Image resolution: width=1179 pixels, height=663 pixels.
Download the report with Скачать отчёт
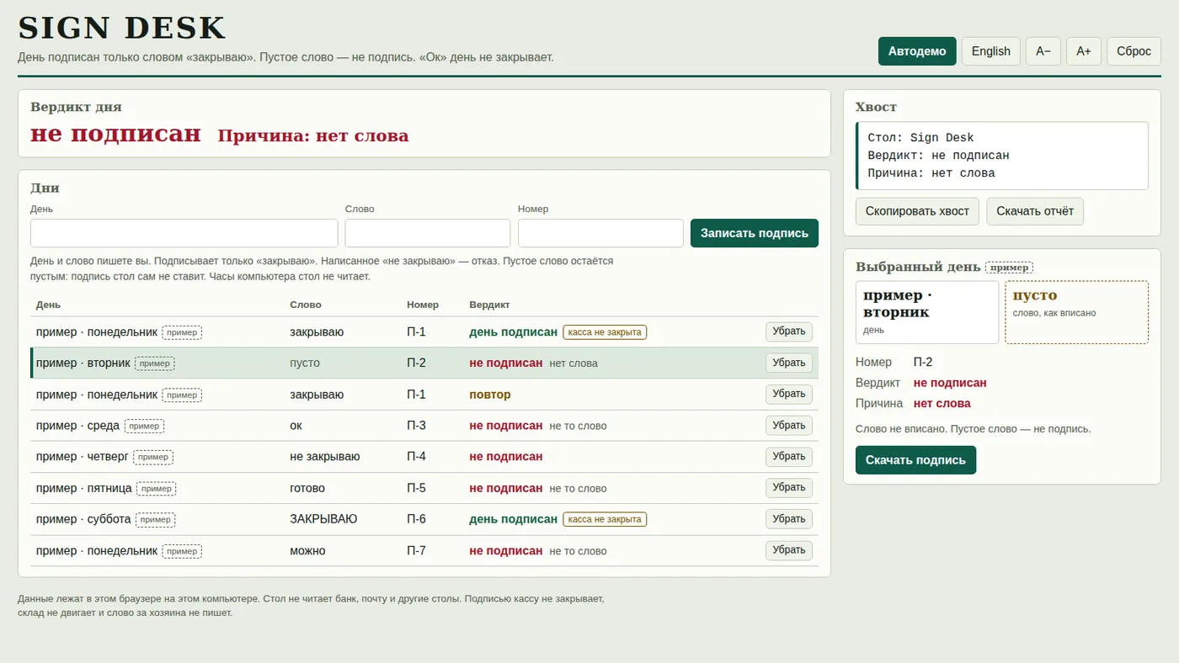[1035, 211]
